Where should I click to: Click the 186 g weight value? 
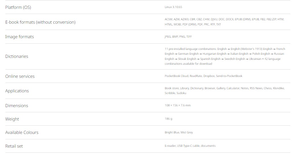168,119
